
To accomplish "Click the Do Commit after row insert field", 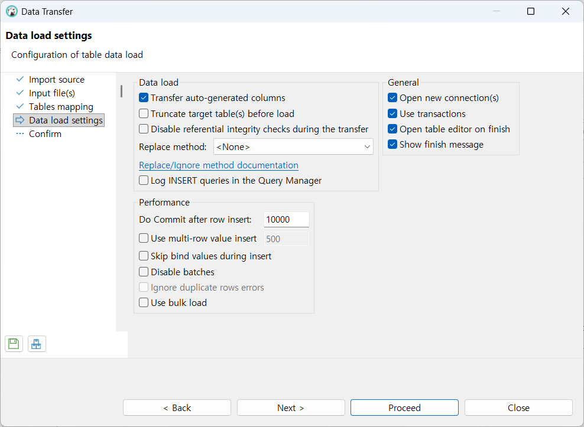I will tap(286, 220).
